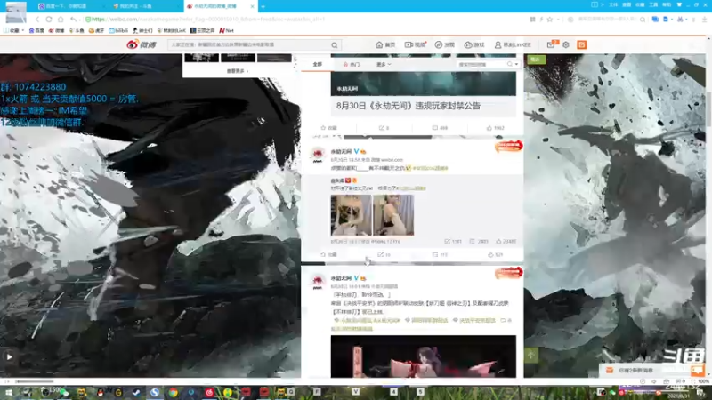
Task: Click the Weibo search magnifier icon
Action: pos(335,45)
